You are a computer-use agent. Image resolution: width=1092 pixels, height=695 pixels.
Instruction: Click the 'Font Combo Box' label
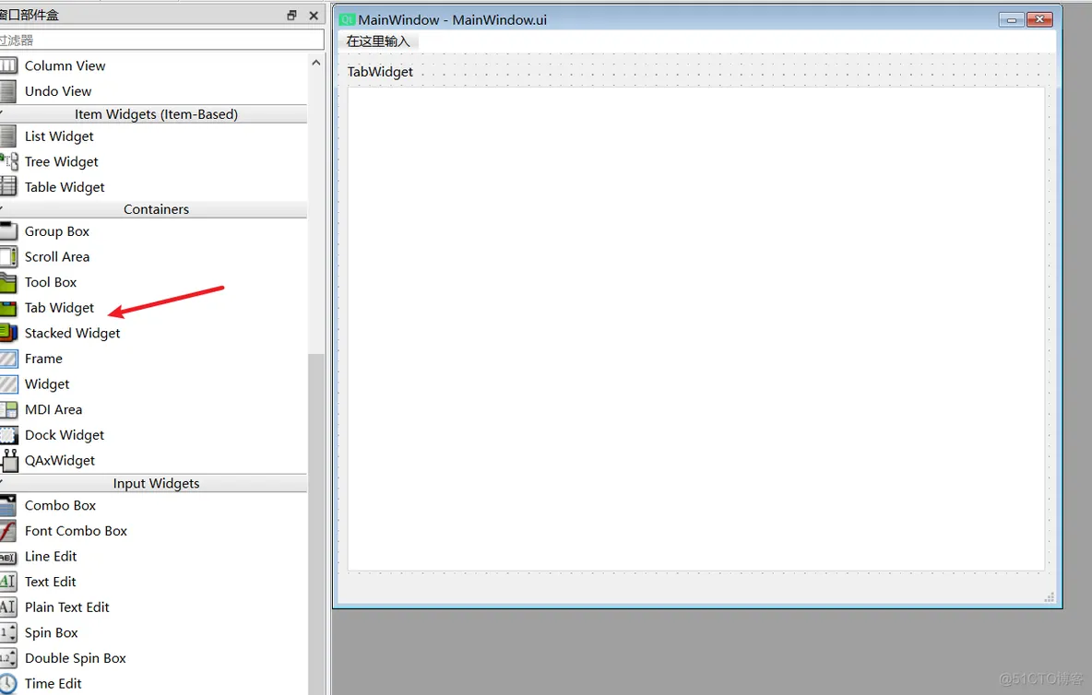(76, 531)
